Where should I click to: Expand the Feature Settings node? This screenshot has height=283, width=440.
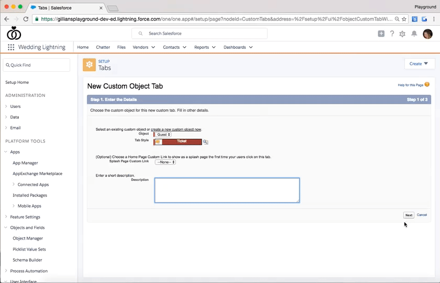pos(6,216)
